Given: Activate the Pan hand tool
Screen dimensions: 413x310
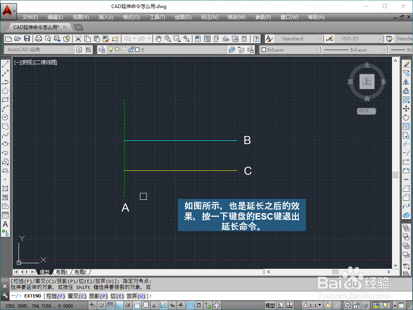Looking at the screenshot, I should (158, 39).
